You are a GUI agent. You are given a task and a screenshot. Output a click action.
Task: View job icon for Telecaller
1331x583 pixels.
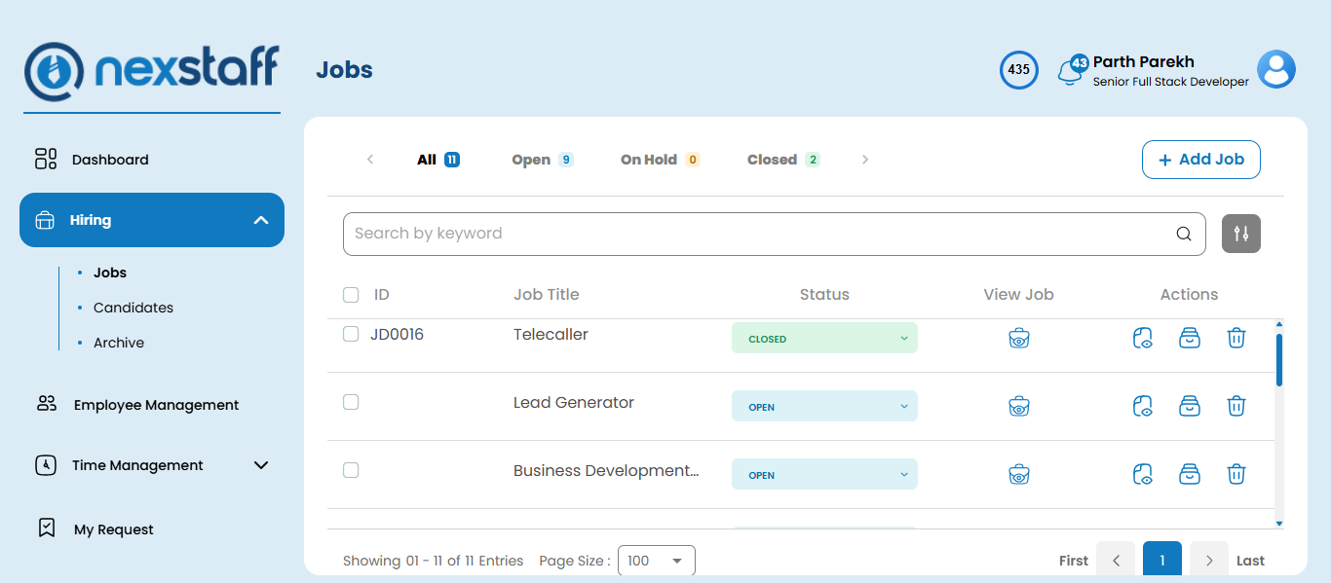(1019, 338)
